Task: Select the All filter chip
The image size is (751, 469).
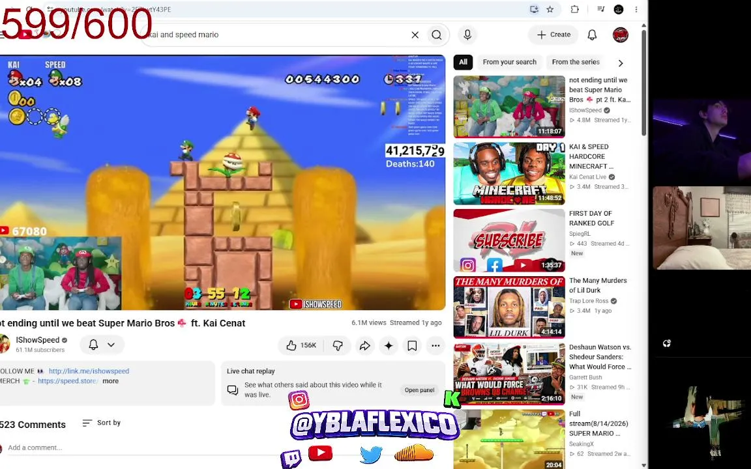Action: tap(463, 62)
